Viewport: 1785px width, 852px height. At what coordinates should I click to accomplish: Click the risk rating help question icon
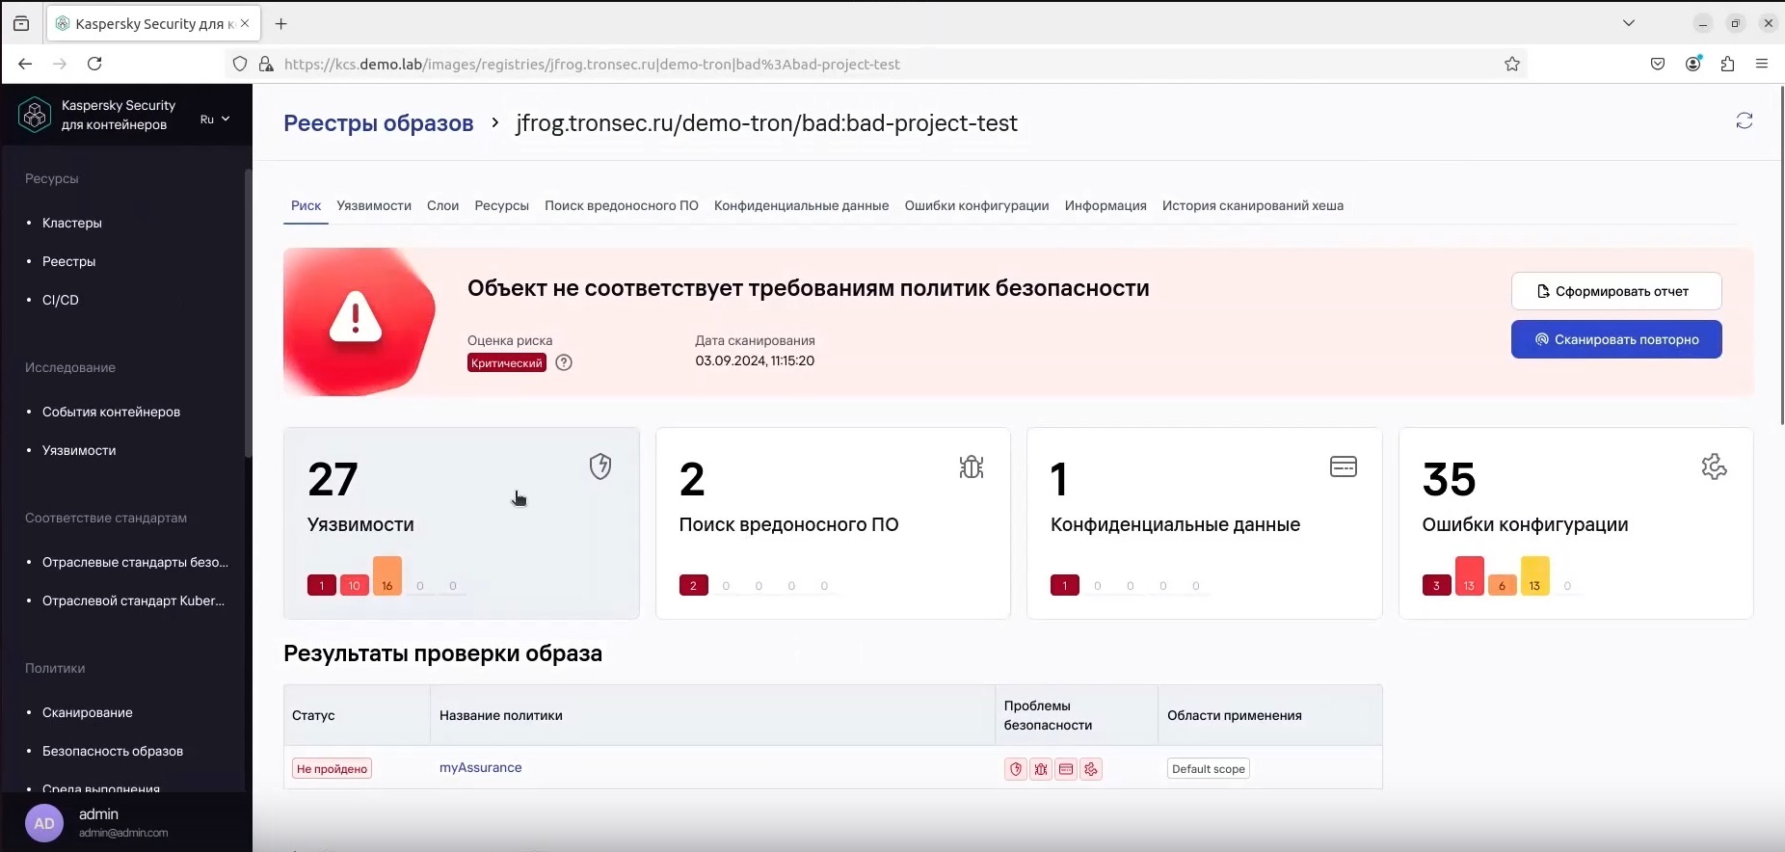tap(564, 362)
